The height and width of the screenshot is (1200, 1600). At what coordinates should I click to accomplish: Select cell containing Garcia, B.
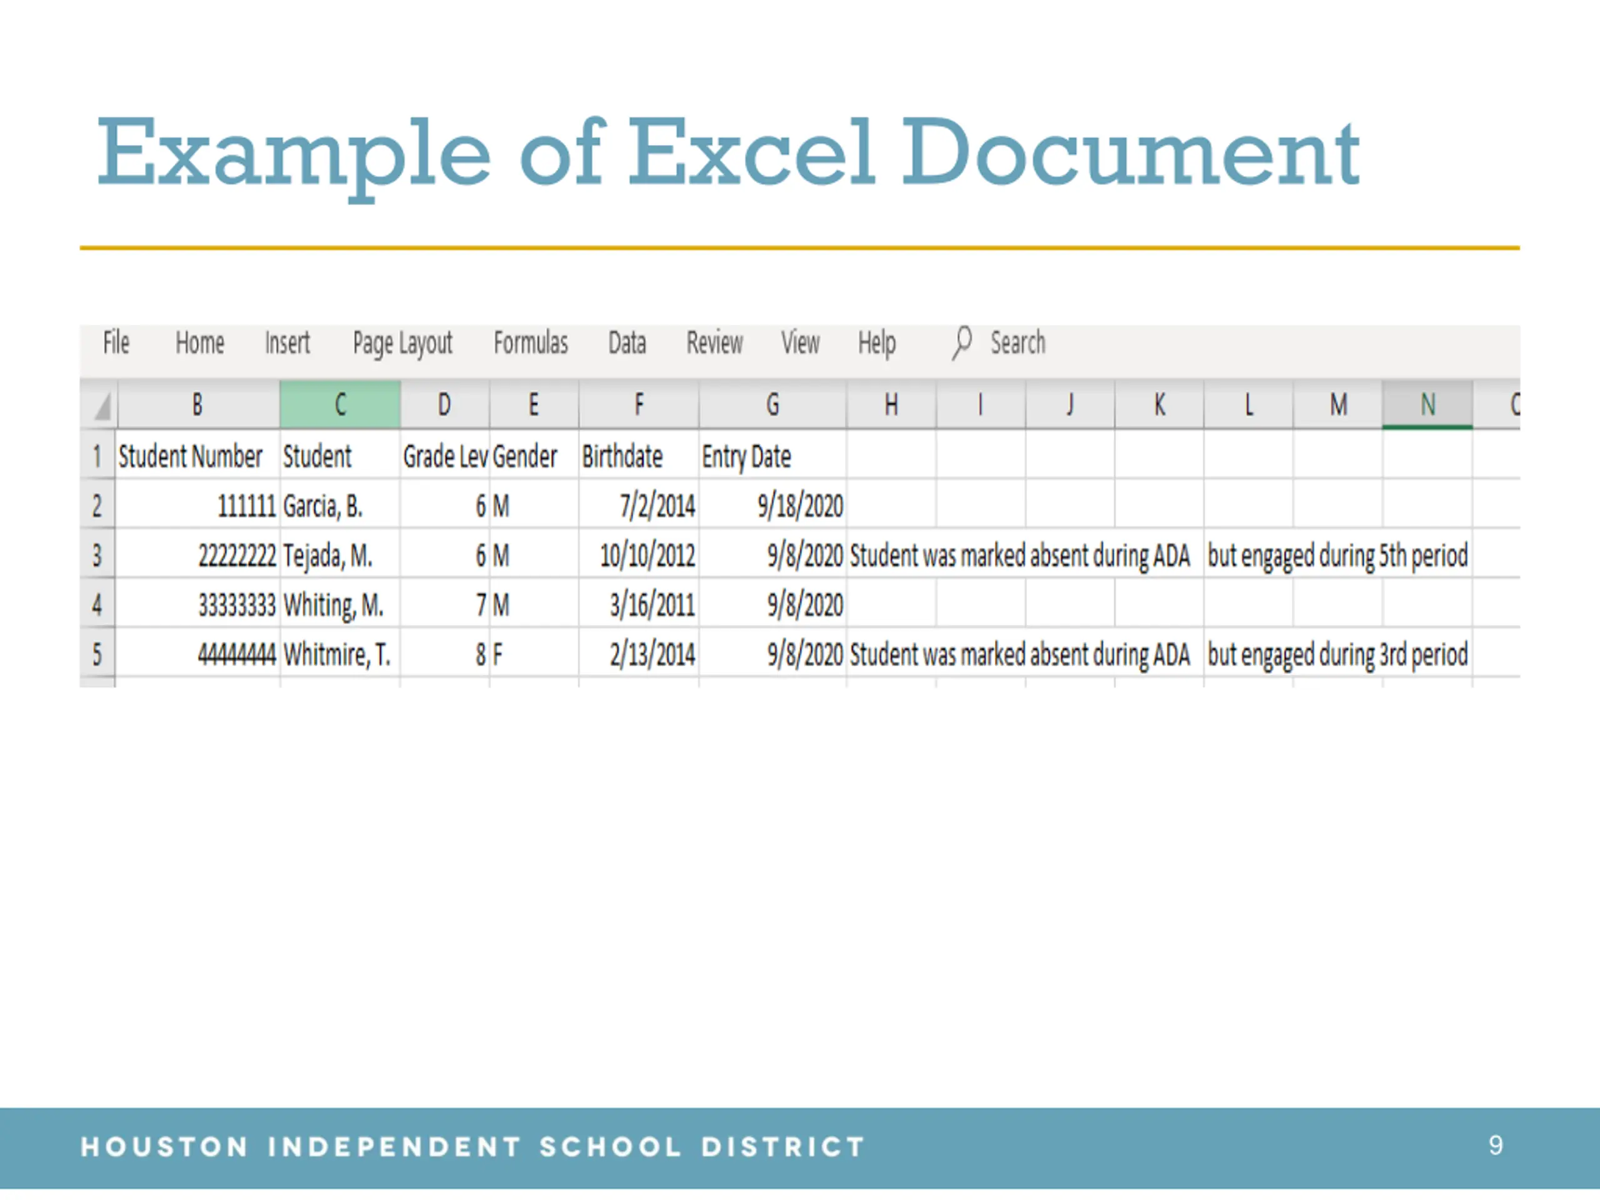coord(339,506)
